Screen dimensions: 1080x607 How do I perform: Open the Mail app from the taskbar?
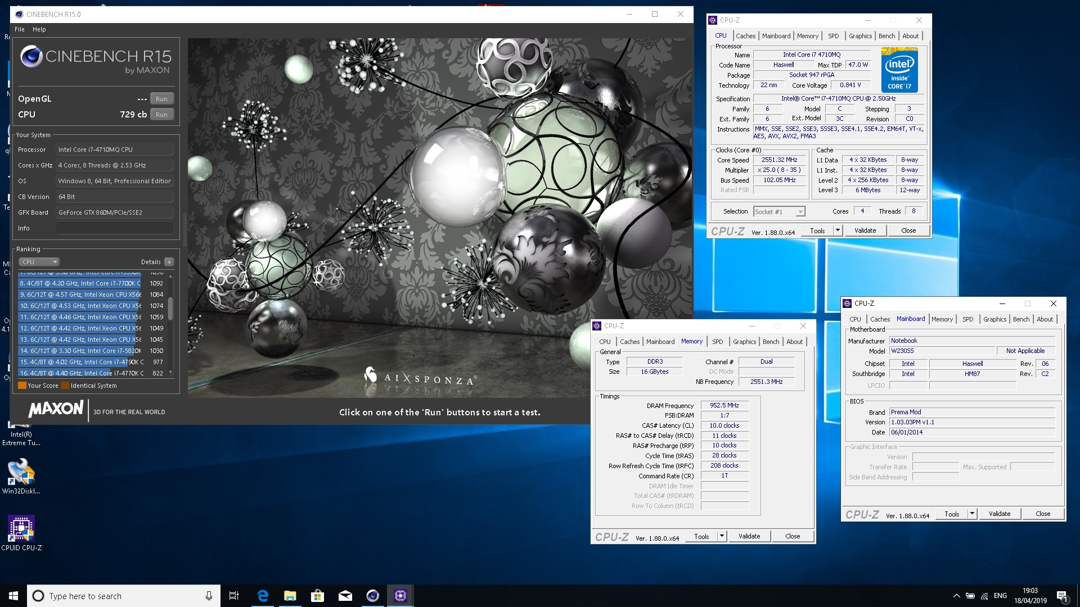click(345, 596)
